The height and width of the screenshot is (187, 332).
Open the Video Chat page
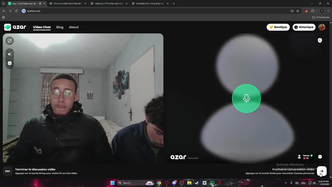pos(42,27)
